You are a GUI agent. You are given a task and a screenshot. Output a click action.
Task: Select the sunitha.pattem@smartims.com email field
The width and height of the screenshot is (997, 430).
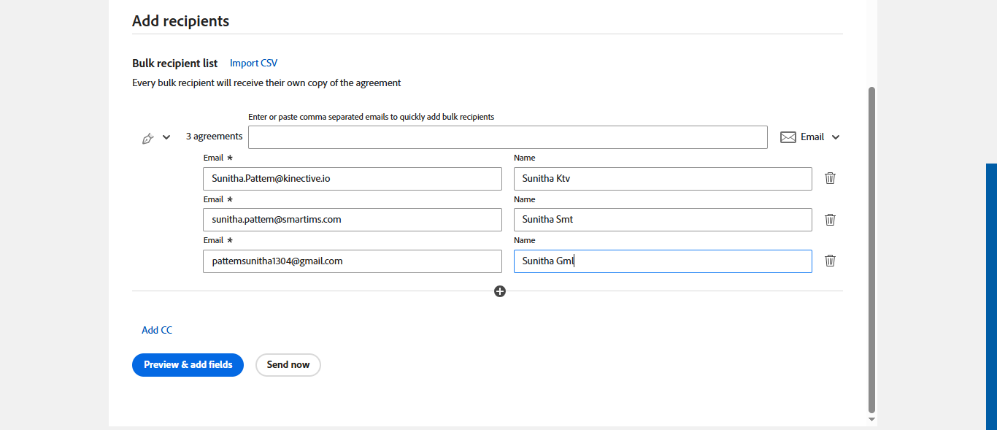pos(352,220)
